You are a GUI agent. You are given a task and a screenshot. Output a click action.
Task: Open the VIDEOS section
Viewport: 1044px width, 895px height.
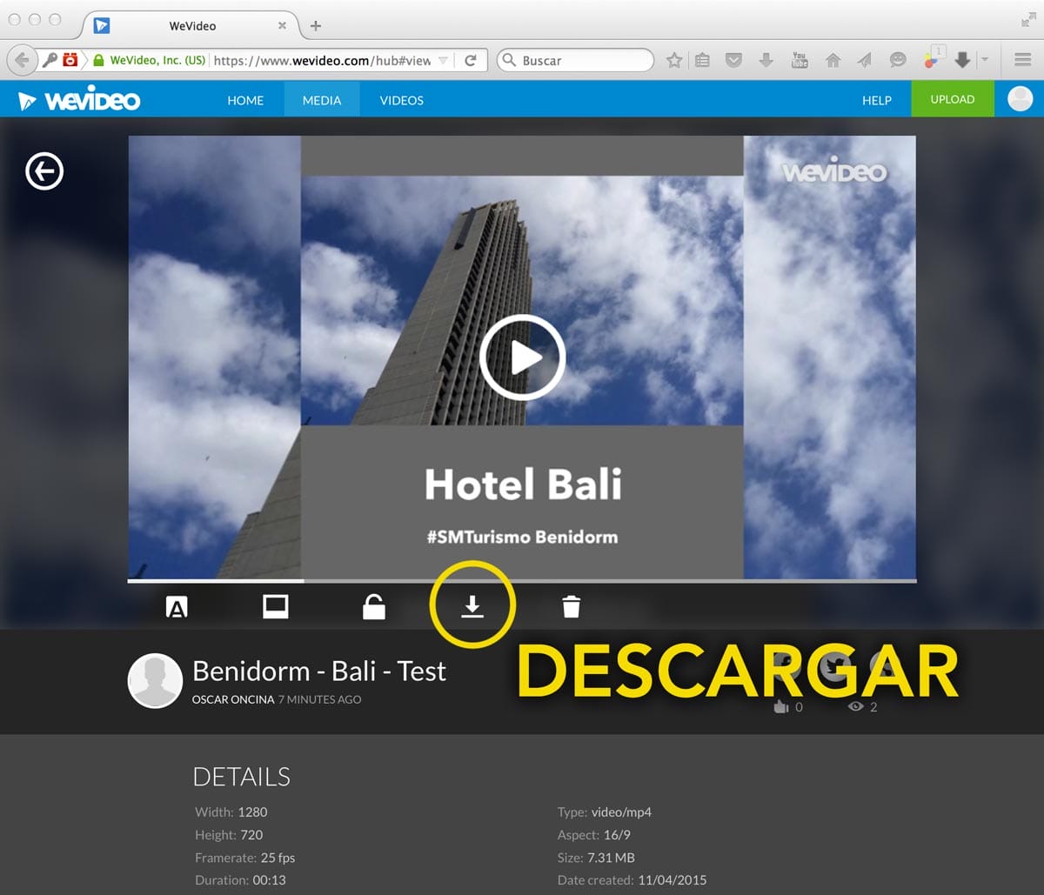[x=401, y=99]
